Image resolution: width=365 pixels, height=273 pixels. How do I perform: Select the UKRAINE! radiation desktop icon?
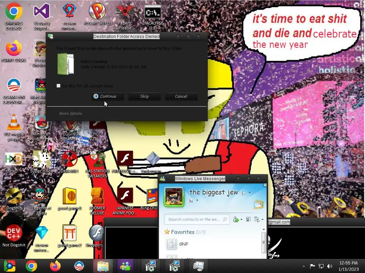(70, 162)
